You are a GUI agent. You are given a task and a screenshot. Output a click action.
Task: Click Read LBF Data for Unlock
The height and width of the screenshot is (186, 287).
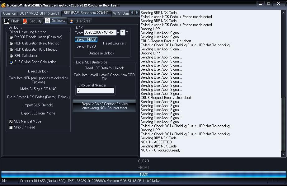pos(104,68)
